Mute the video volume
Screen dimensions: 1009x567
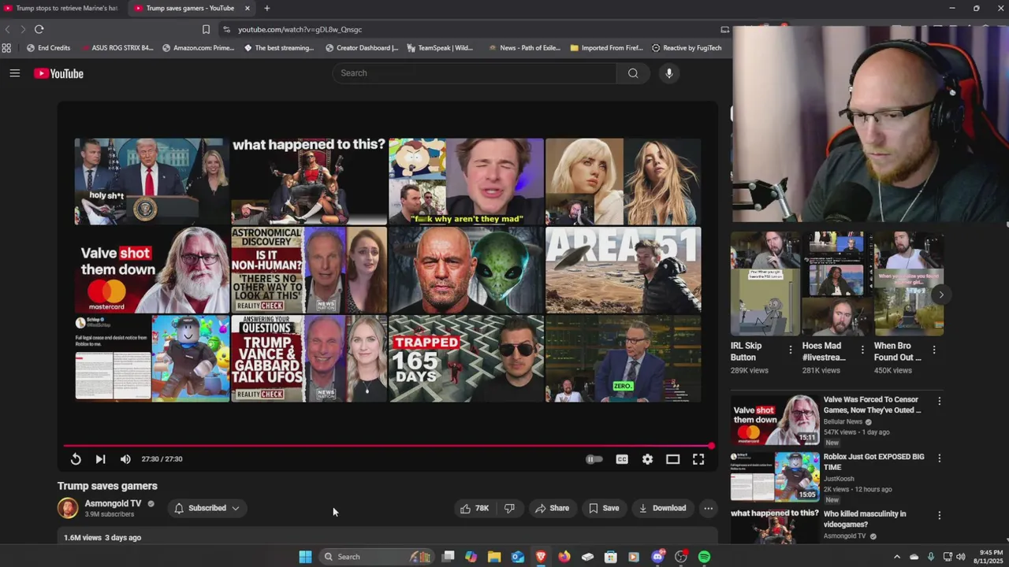125,459
